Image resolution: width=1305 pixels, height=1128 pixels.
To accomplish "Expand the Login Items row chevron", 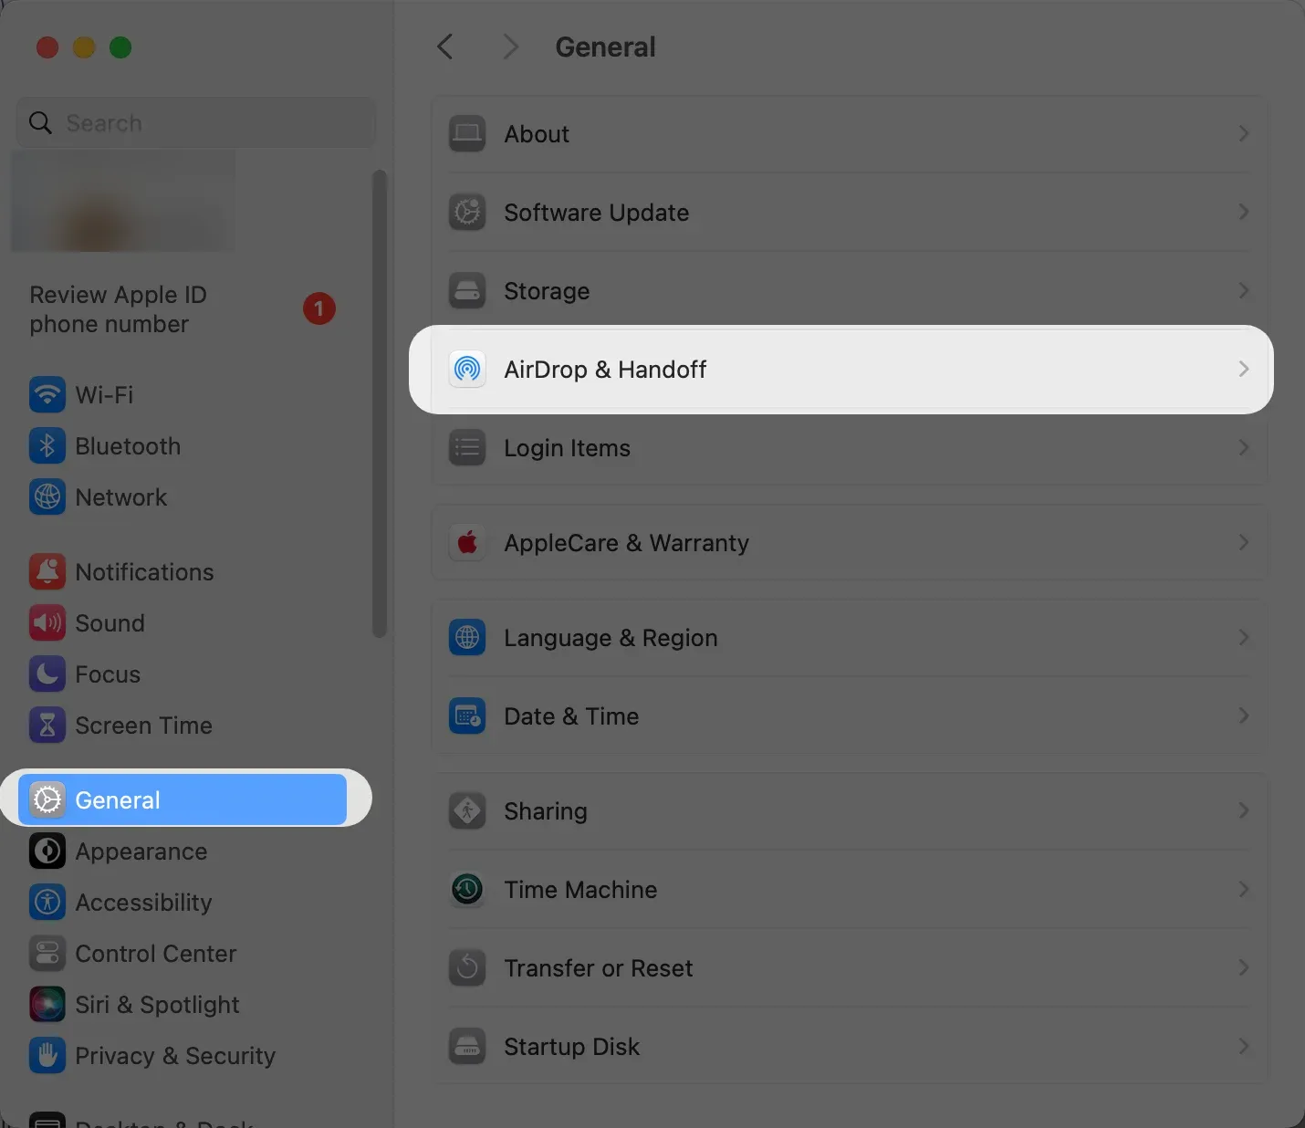I will [1244, 448].
